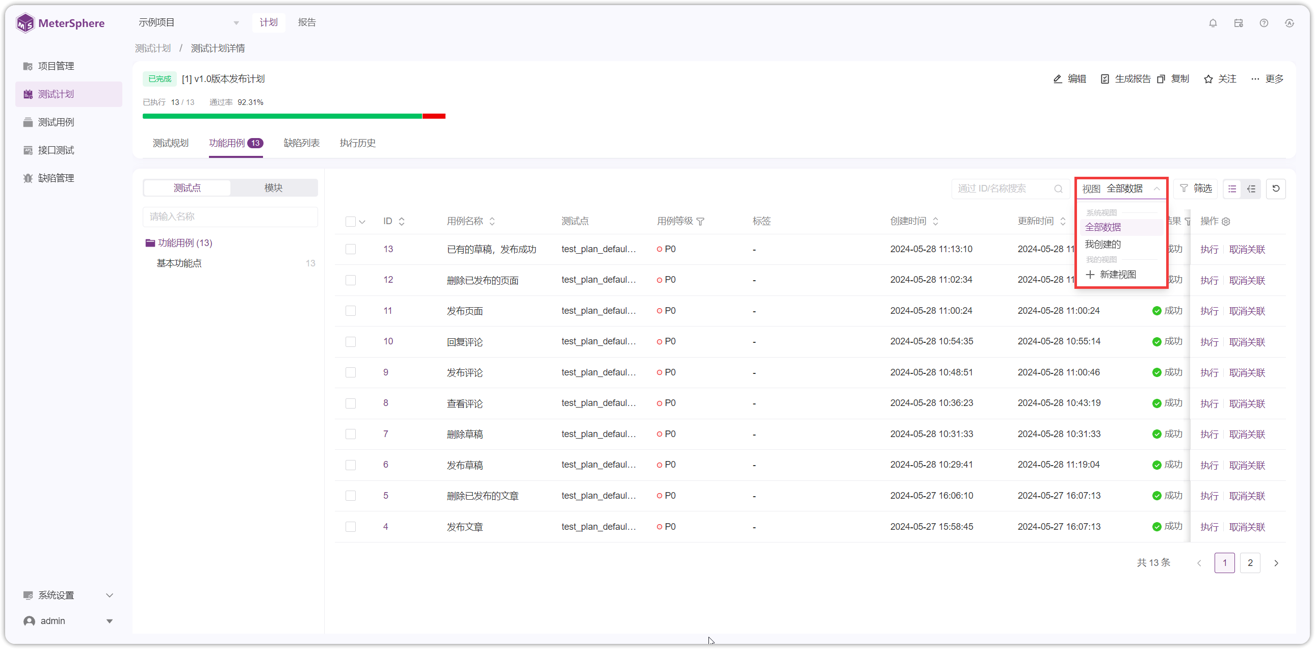Image resolution: width=1315 pixels, height=649 pixels.
Task: Click the 关注 star button
Action: tap(1220, 78)
